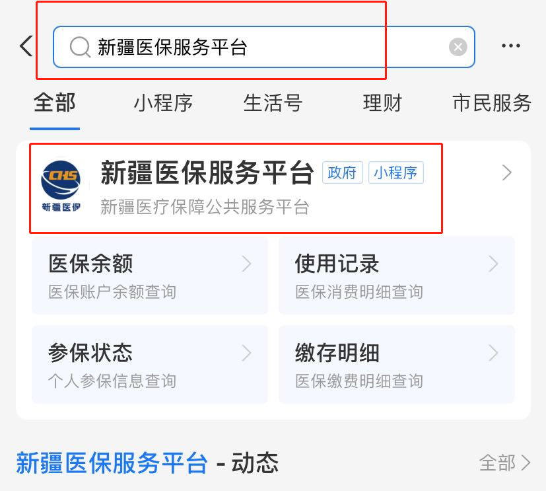Image resolution: width=546 pixels, height=491 pixels.
Task: Clear the search text with X icon
Action: tap(458, 47)
